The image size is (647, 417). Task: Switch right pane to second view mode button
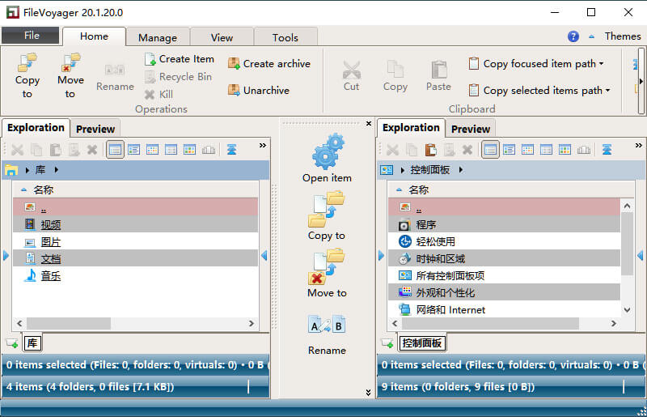click(509, 150)
